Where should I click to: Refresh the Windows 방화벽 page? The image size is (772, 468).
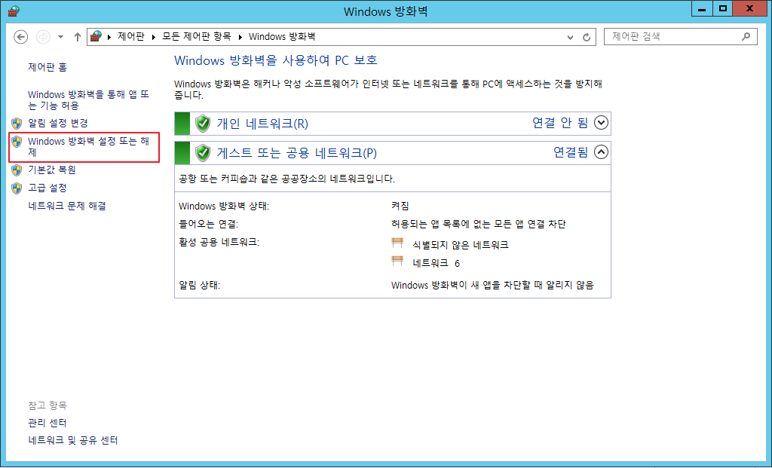587,37
